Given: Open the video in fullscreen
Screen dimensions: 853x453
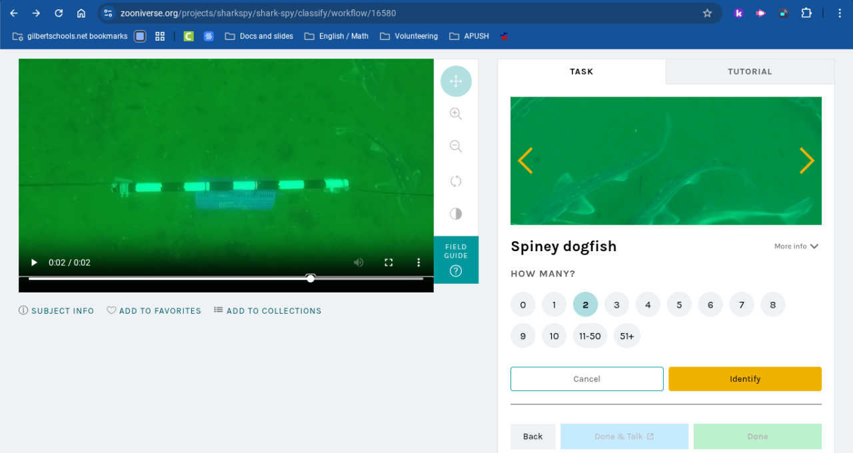Looking at the screenshot, I should click(389, 262).
